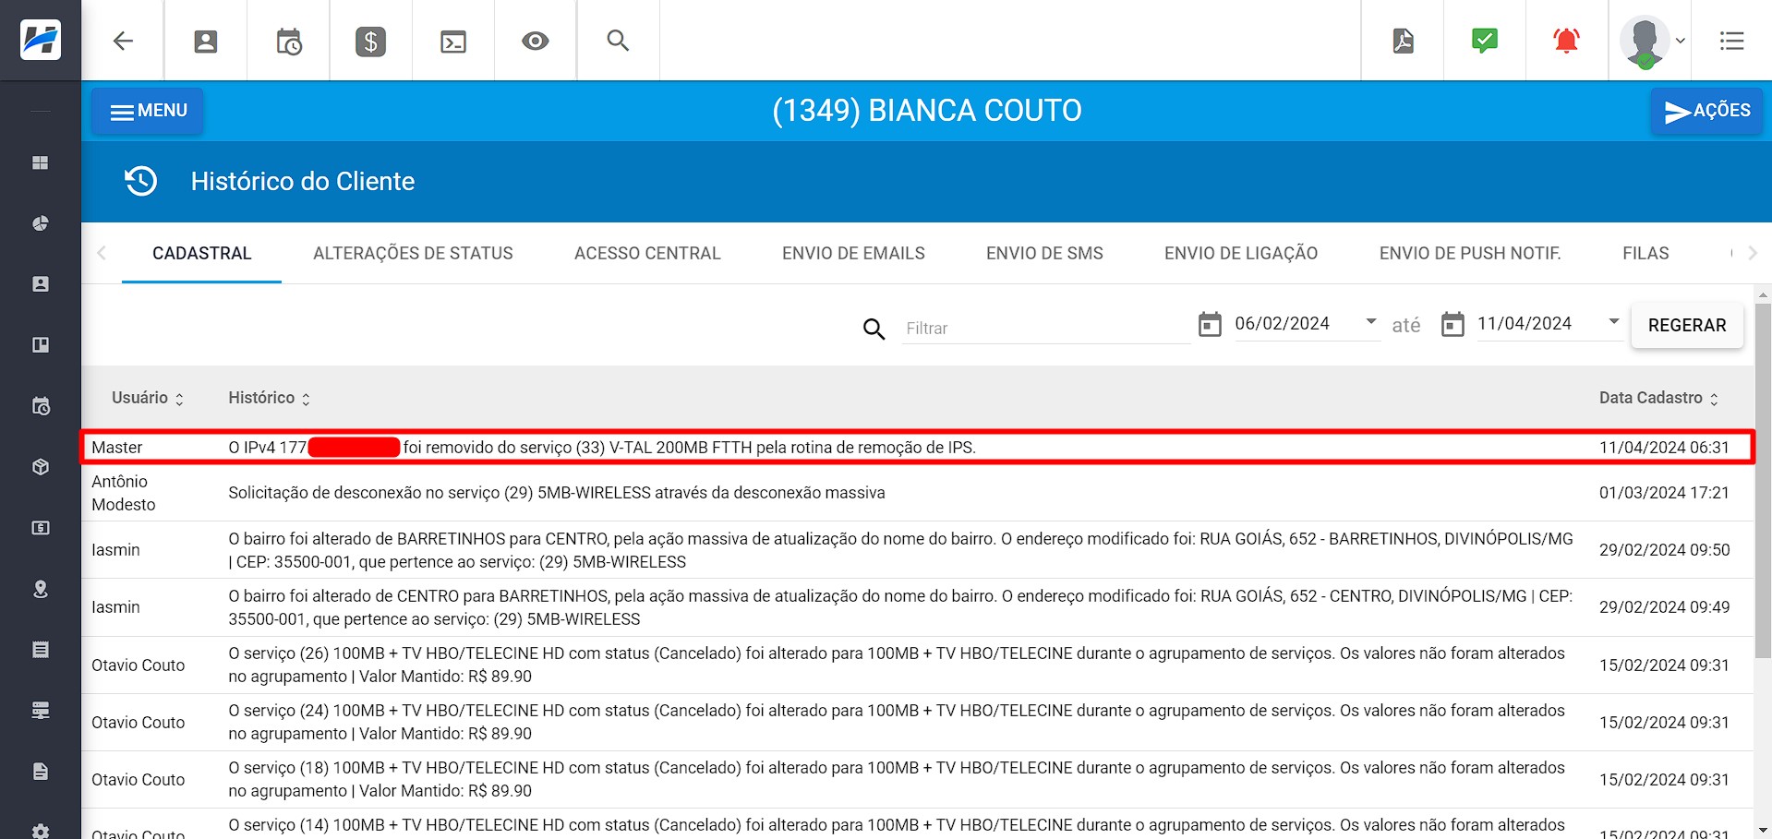Open the AÇÕES button
The width and height of the screenshot is (1772, 839).
pos(1706,111)
